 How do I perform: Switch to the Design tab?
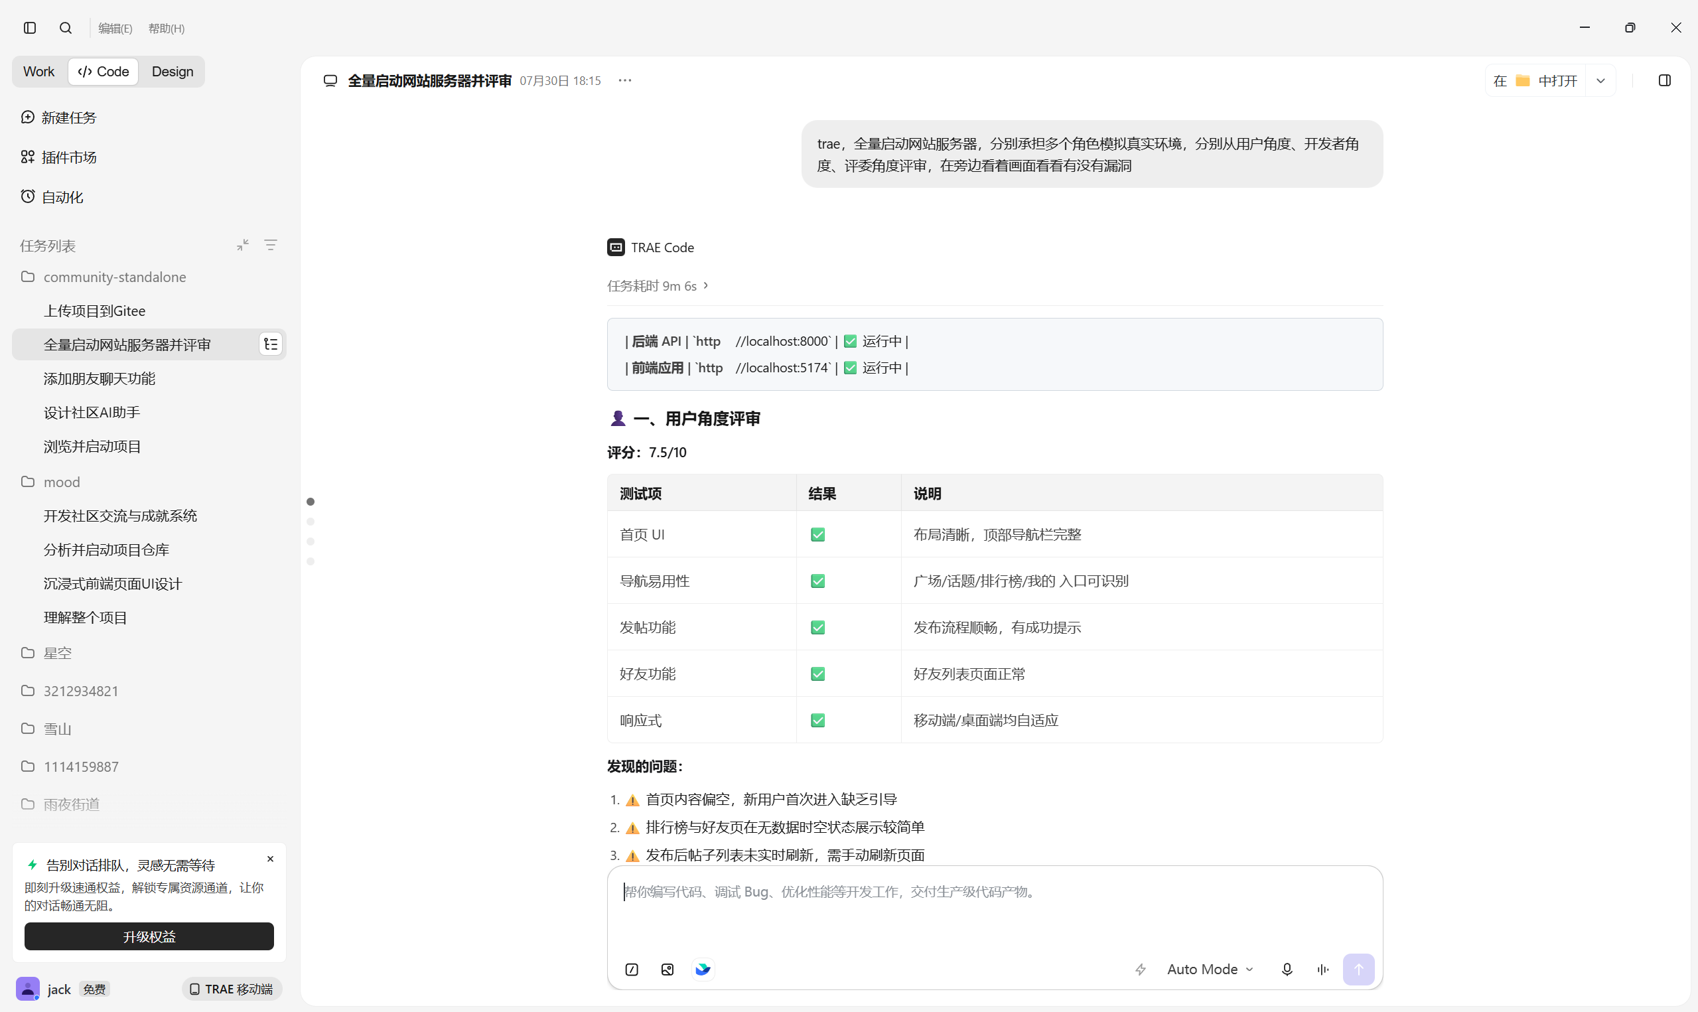[x=173, y=72]
